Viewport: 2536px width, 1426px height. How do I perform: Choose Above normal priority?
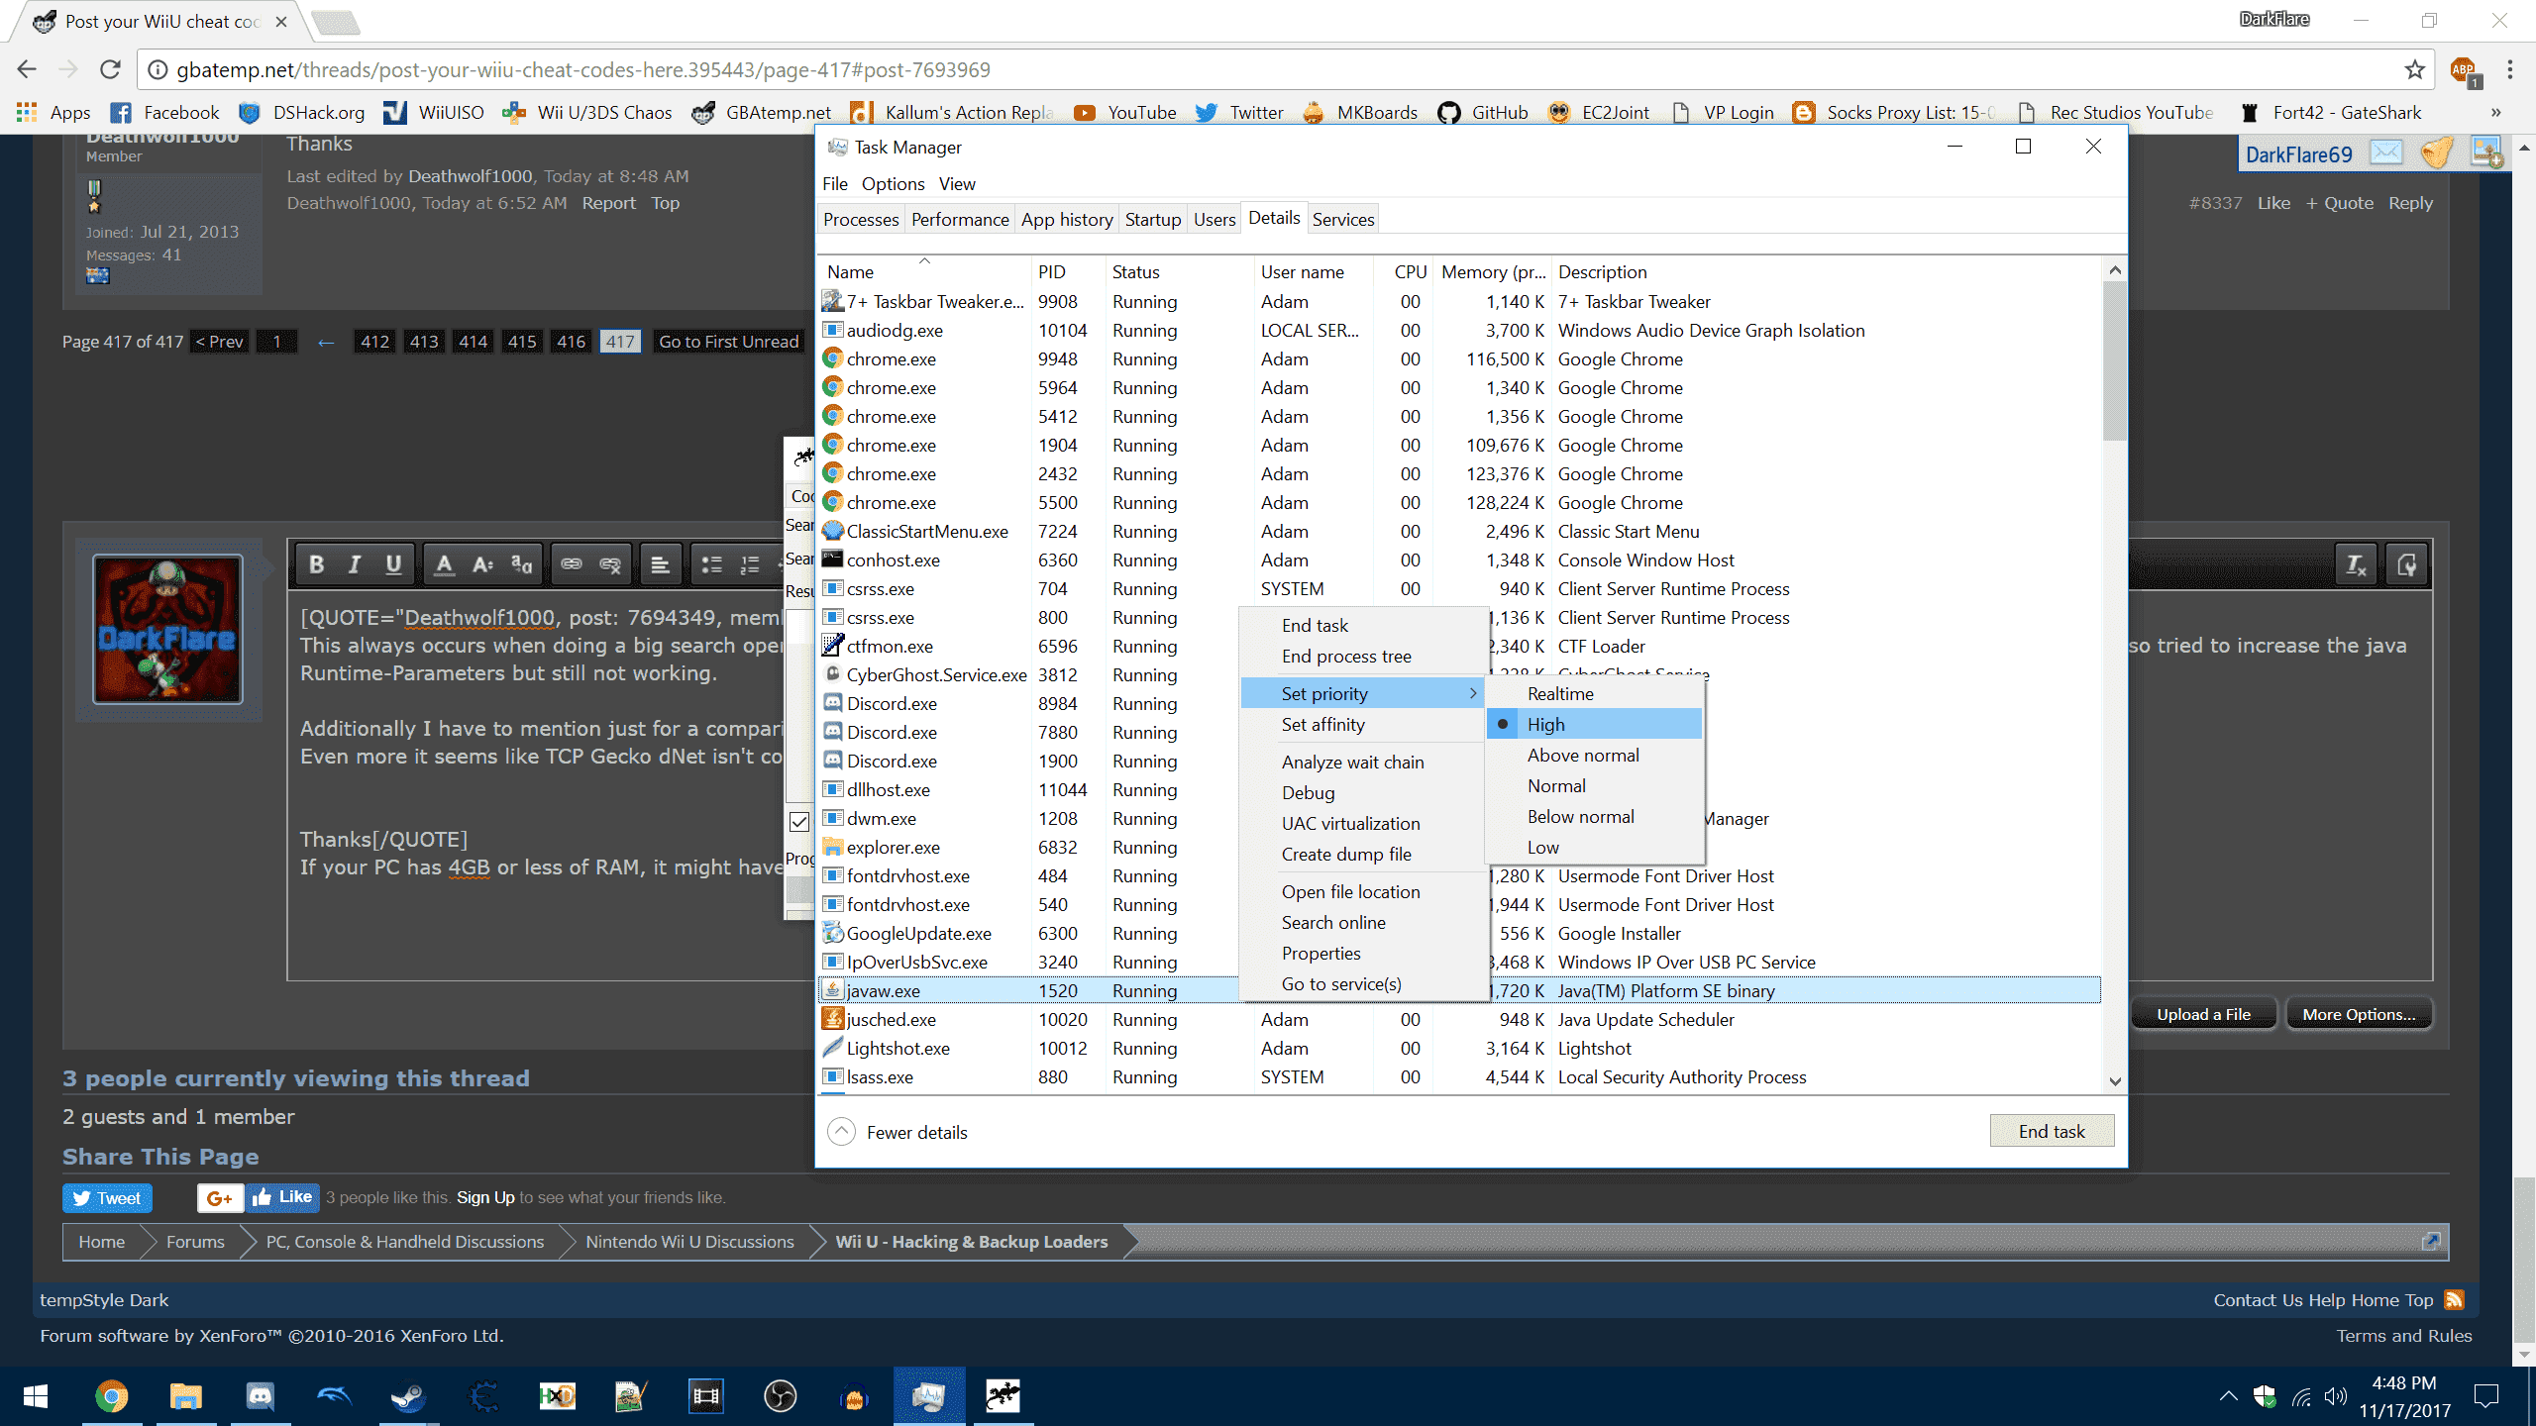click(1594, 756)
